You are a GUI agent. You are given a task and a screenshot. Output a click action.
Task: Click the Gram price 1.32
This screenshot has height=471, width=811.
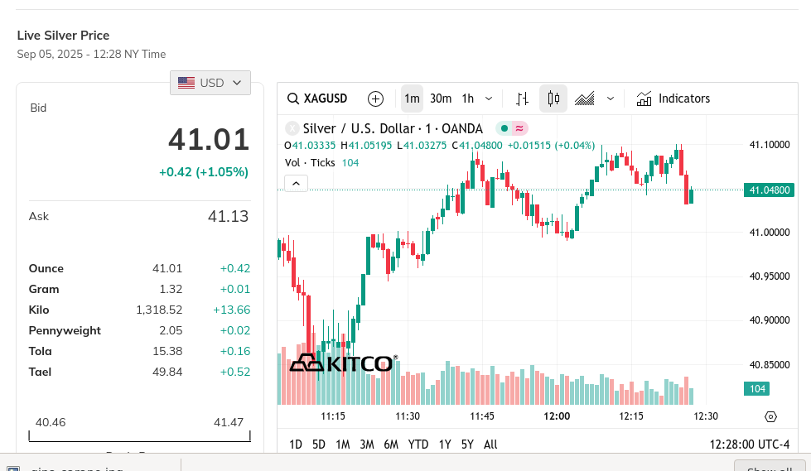(x=171, y=289)
